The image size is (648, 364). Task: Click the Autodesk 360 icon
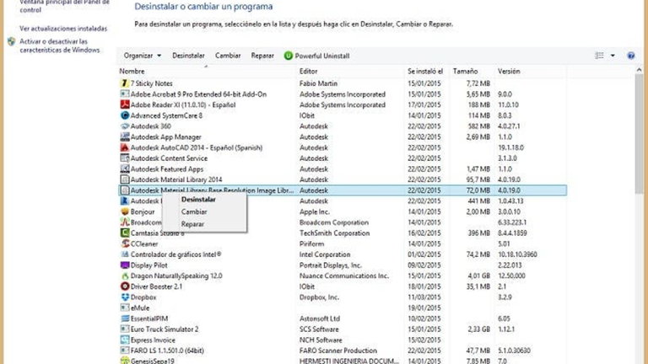click(x=124, y=126)
